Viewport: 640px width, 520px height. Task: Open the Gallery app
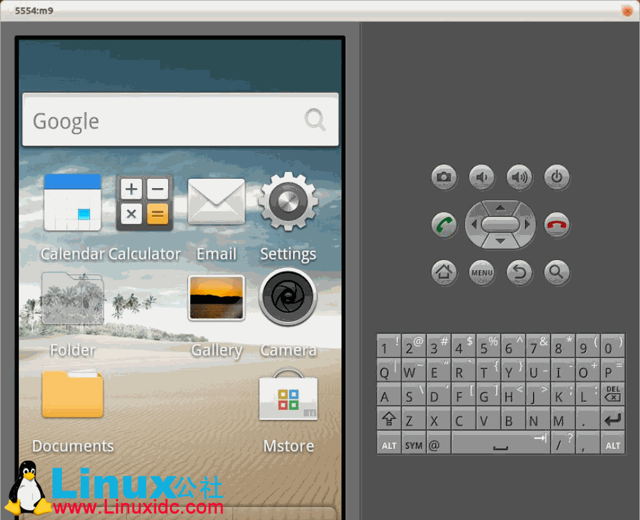pyautogui.click(x=216, y=298)
